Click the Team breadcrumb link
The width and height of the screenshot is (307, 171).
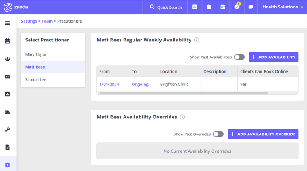[x=47, y=21]
